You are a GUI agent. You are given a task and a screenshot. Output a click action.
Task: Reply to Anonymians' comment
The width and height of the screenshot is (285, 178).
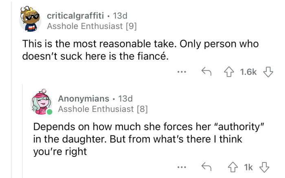(206, 168)
